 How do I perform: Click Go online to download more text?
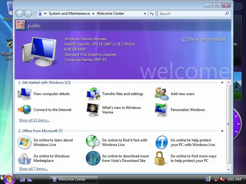[125, 158]
